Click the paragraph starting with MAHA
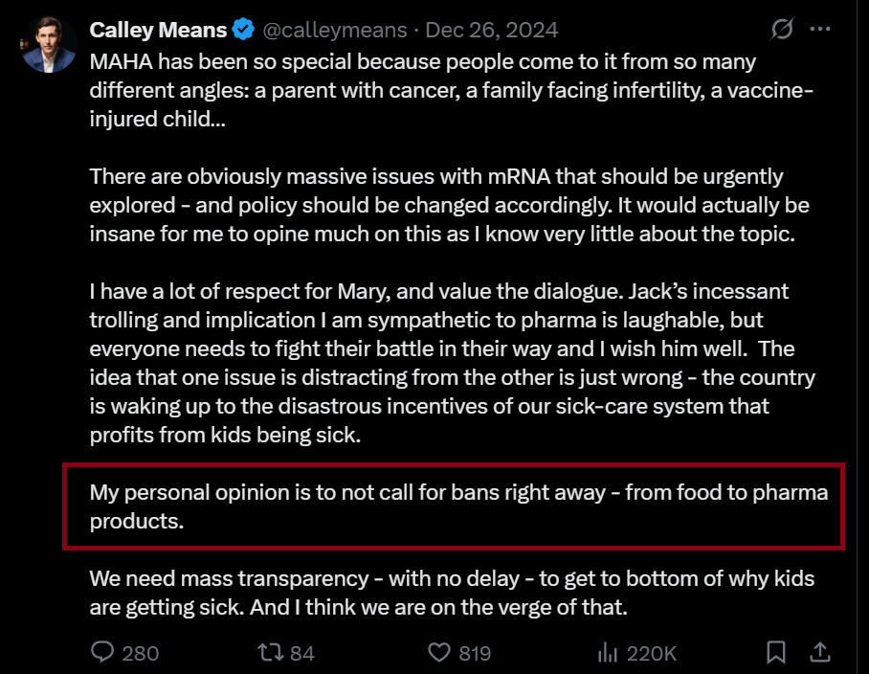869x674 pixels. click(451, 90)
